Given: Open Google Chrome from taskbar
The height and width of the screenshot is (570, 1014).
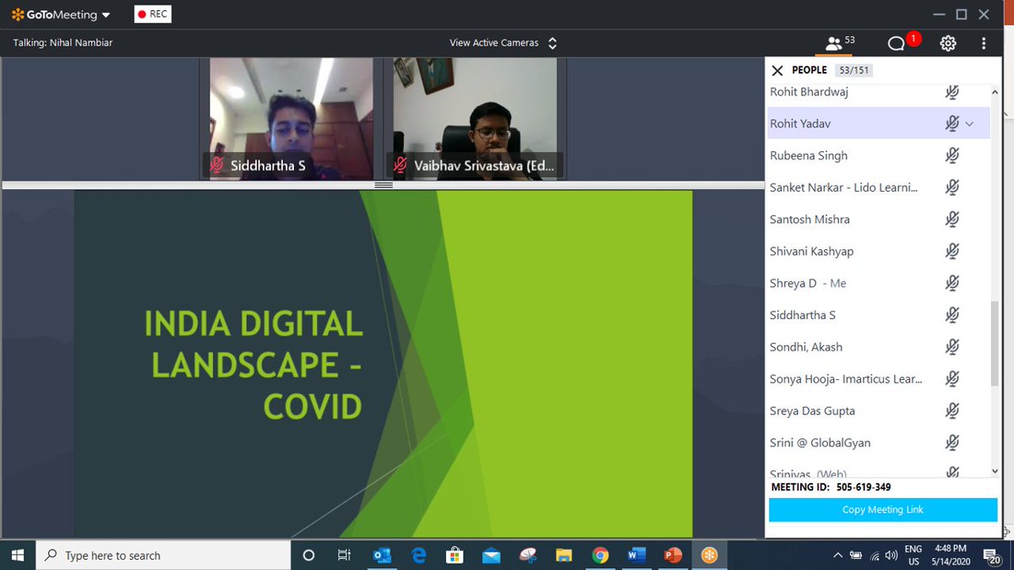Looking at the screenshot, I should coord(600,555).
